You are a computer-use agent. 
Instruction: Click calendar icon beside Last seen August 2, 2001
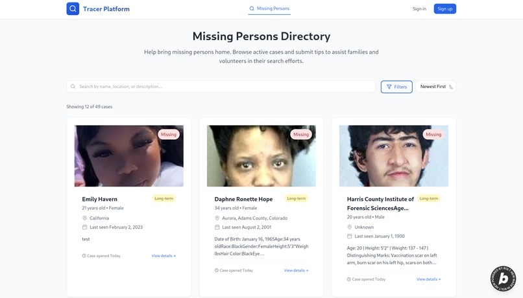(x=217, y=227)
